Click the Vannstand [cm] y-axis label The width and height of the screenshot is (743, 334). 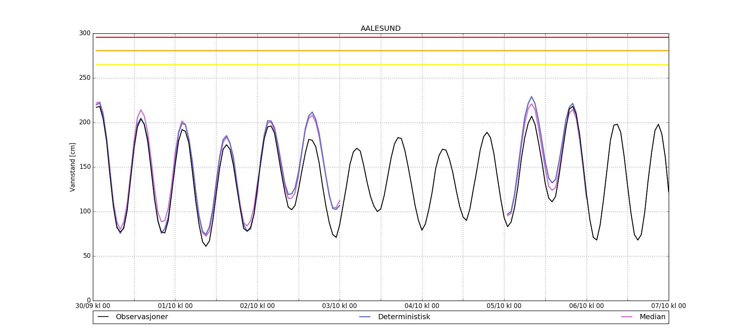pos(72,167)
